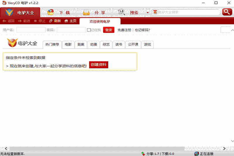This screenshot has width=234, height=156.
Task: Expand the search type dropdown arrow
Action: tap(148, 13)
